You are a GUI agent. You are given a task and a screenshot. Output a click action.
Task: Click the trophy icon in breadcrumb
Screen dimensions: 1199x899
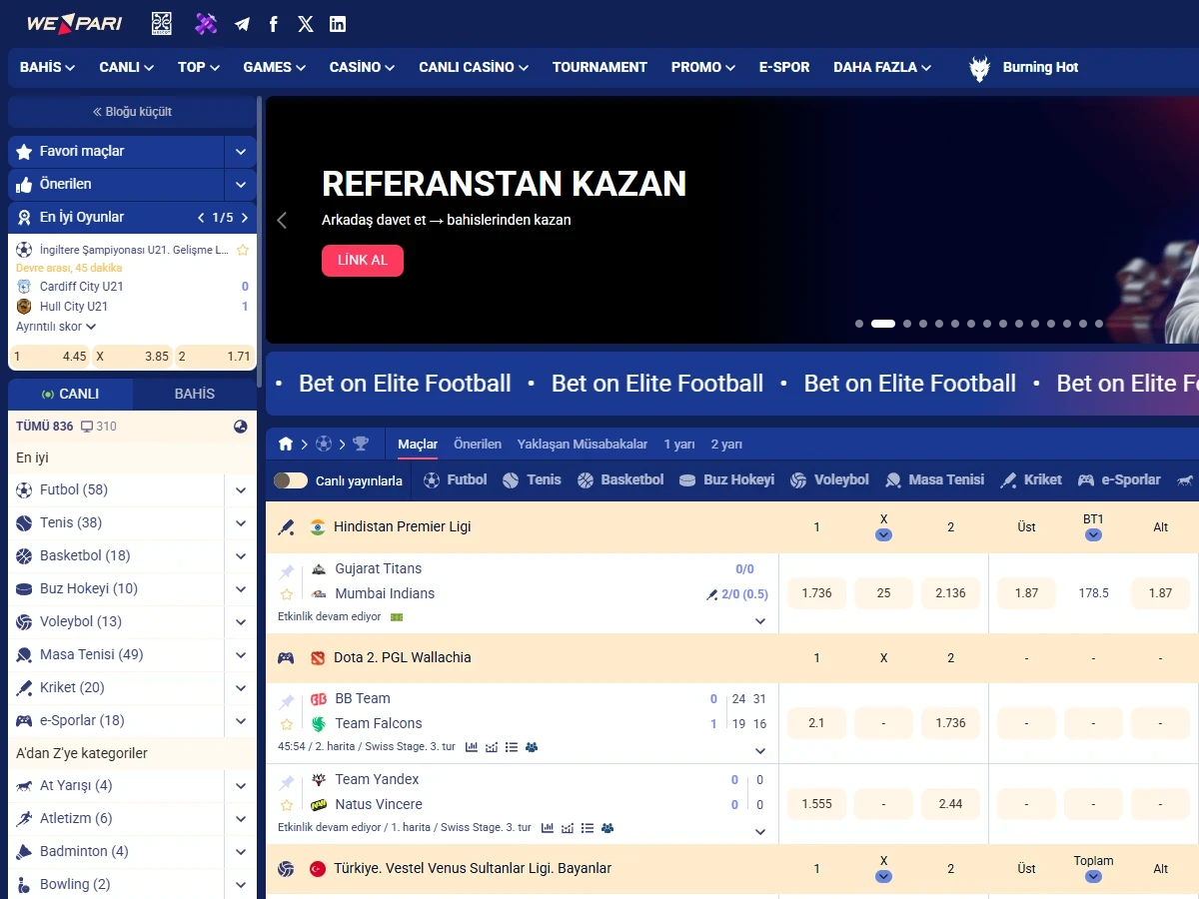361,444
